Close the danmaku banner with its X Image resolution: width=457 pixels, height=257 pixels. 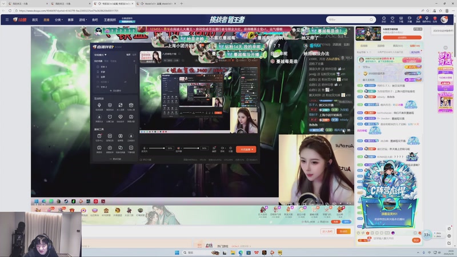pos(349,30)
